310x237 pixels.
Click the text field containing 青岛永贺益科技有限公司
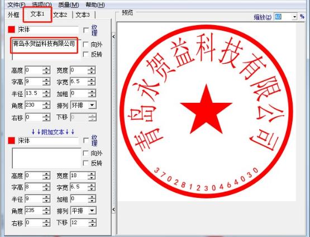(x=46, y=49)
